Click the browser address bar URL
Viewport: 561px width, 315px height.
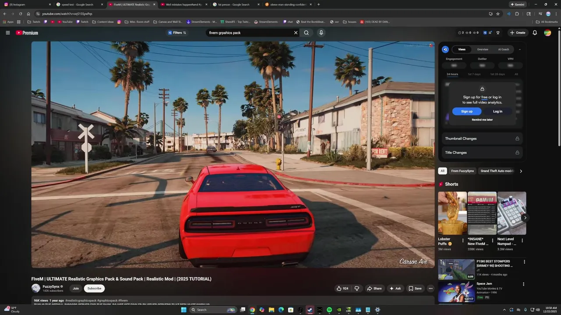[x=67, y=14]
